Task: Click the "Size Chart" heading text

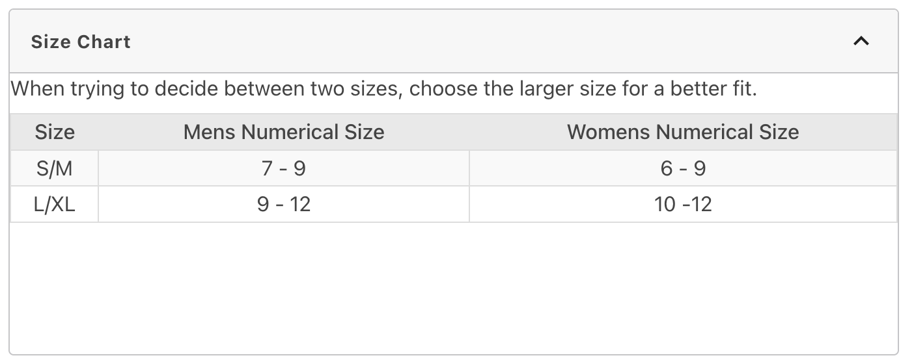Action: pyautogui.click(x=81, y=42)
